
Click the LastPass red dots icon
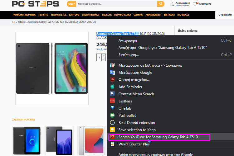[112, 101]
